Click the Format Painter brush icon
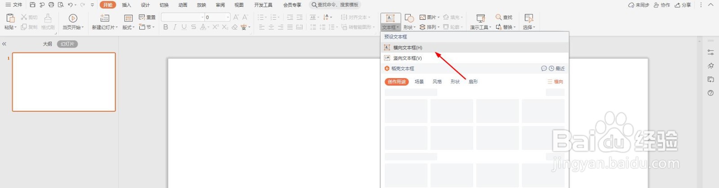This screenshot has height=188, width=719. coord(48,18)
